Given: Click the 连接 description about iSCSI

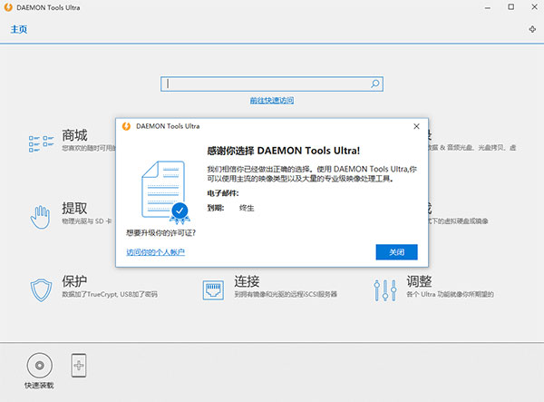Looking at the screenshot, I should [286, 294].
